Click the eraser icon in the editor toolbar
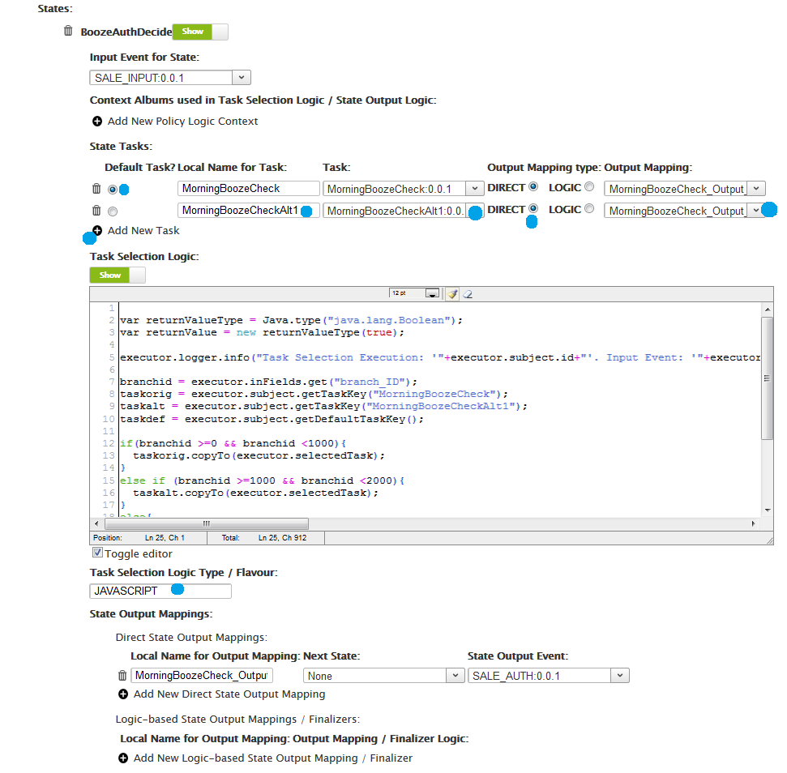The width and height of the screenshot is (787, 773). [468, 294]
